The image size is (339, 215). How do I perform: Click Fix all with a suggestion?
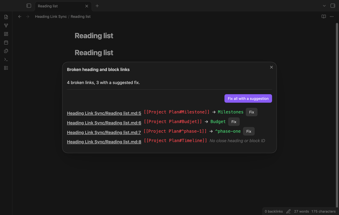[248, 98]
